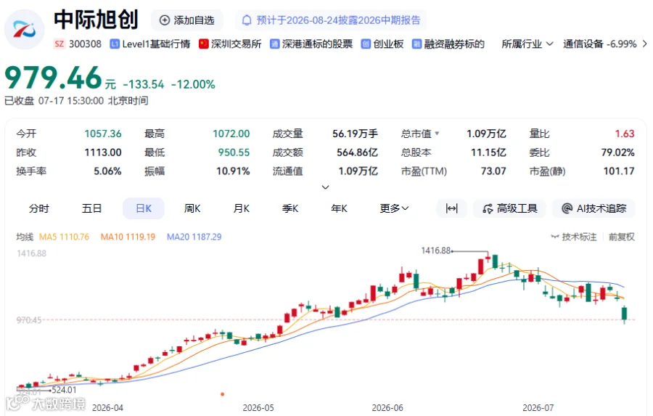Screen dimensions: 653x416
Task: Click the 今开 value 1057.36
Action: pos(103,134)
